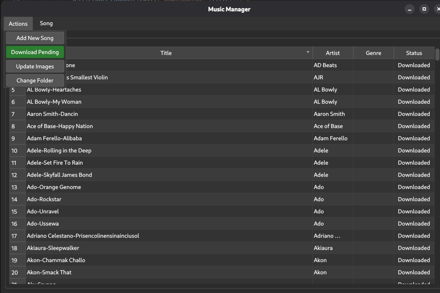
Task: Select Update Images option
Action: [35, 66]
